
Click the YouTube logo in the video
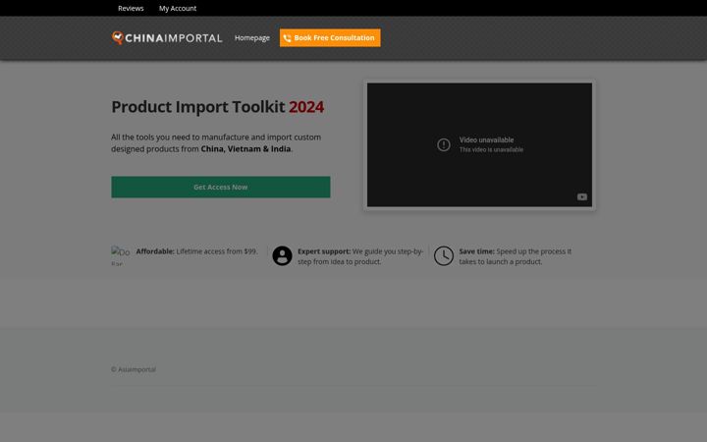(x=582, y=196)
